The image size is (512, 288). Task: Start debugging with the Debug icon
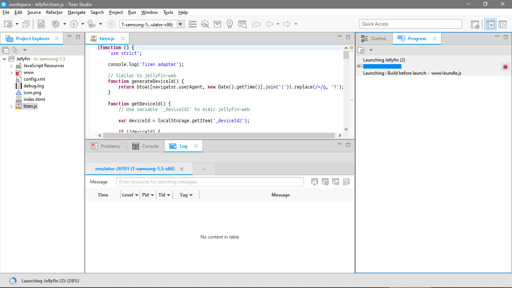56,24
